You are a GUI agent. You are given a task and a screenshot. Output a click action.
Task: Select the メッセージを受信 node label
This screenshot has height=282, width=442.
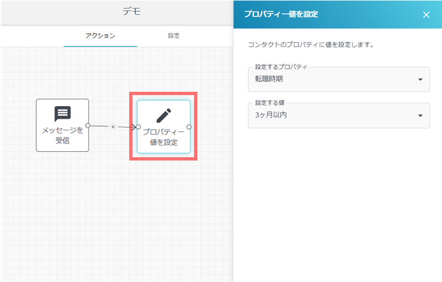[63, 135]
